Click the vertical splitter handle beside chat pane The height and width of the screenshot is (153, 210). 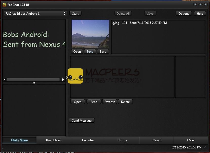click(67, 78)
